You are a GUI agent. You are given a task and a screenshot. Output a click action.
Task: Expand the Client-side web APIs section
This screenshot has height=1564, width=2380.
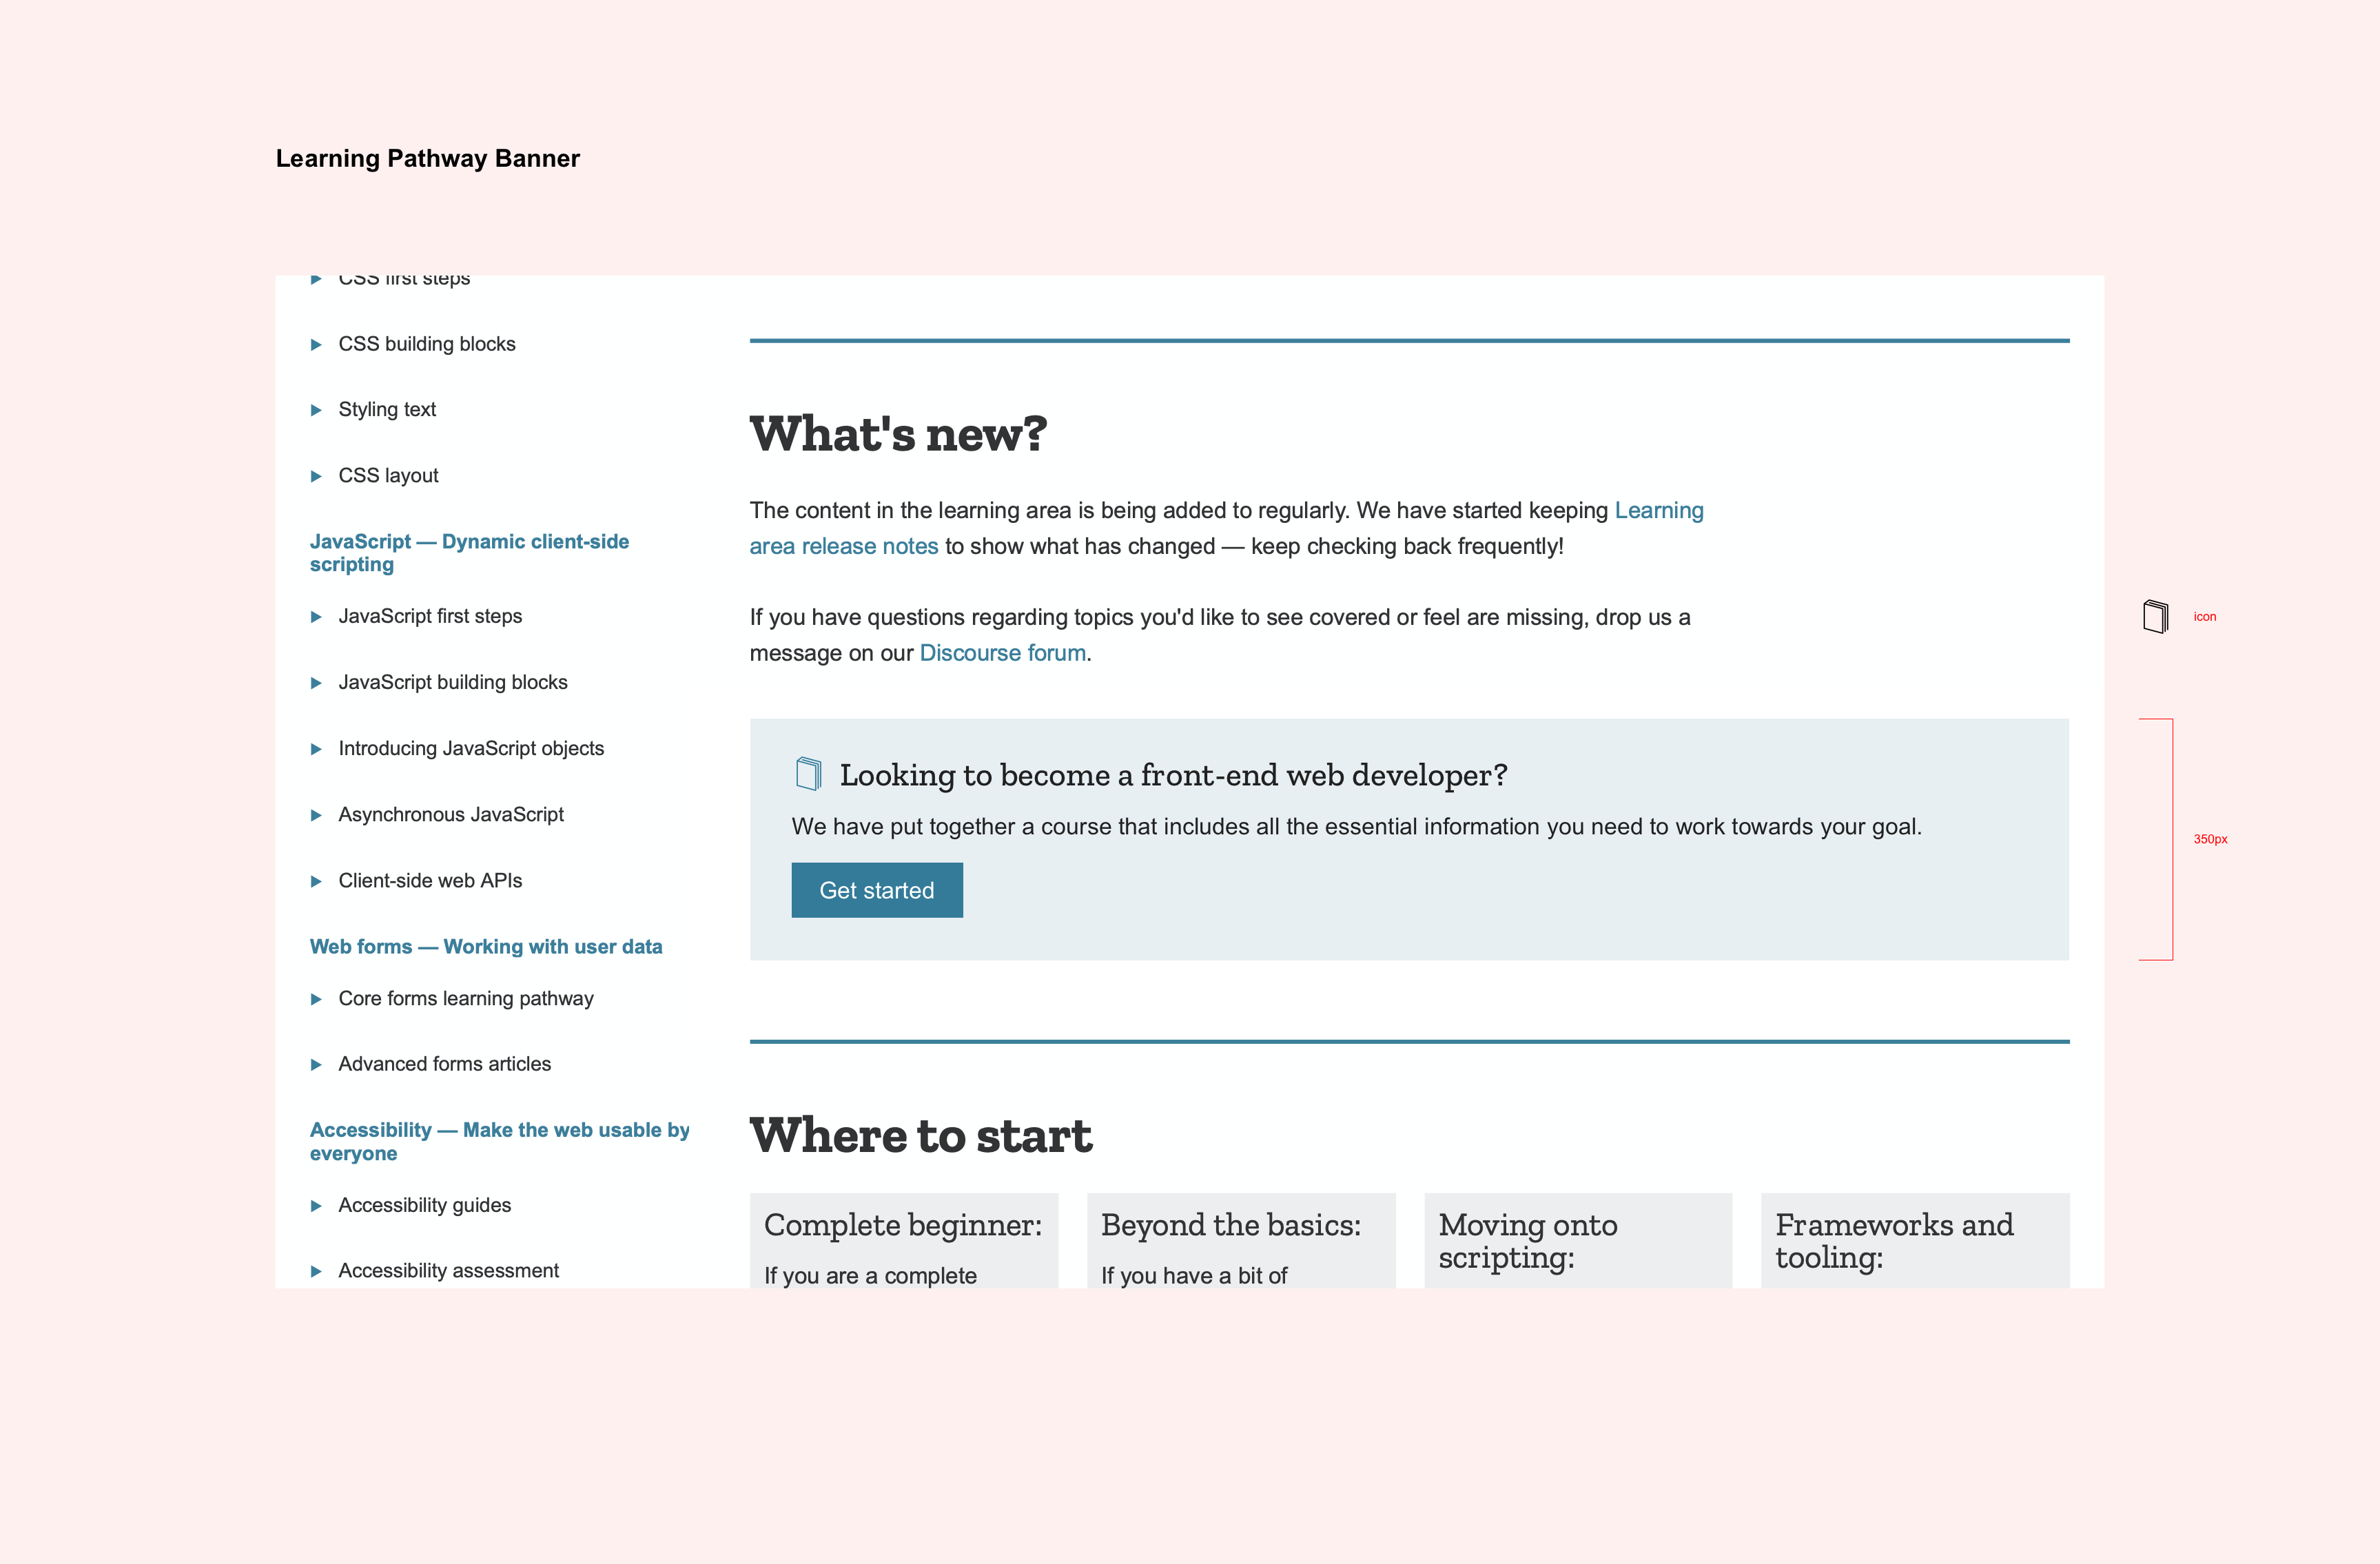click(317, 881)
